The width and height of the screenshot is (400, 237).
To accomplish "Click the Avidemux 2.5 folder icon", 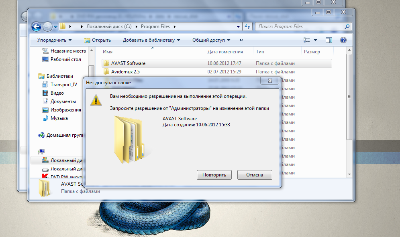I will pyautogui.click(x=106, y=72).
